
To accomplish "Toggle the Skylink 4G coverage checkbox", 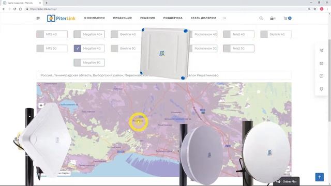I will coord(264,35).
